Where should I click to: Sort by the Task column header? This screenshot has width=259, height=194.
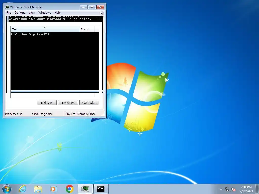[x=45, y=29]
